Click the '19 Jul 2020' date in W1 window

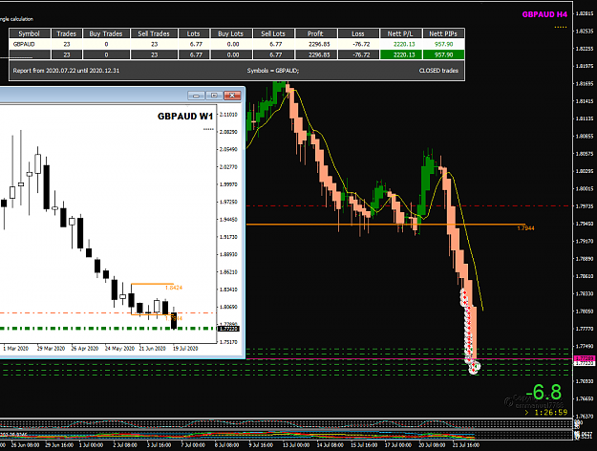point(185,348)
